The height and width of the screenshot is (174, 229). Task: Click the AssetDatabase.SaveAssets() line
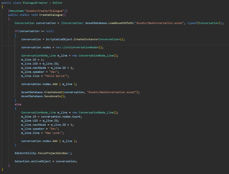coord(43,96)
